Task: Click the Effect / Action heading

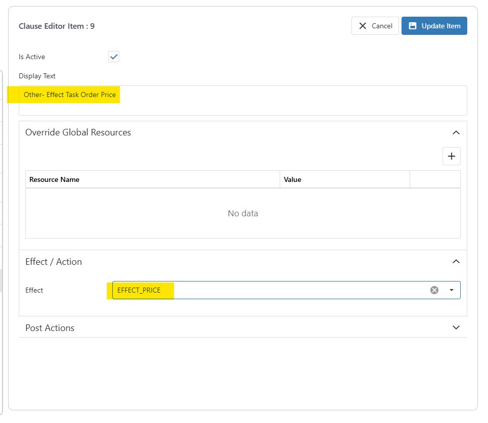Action: point(54,262)
